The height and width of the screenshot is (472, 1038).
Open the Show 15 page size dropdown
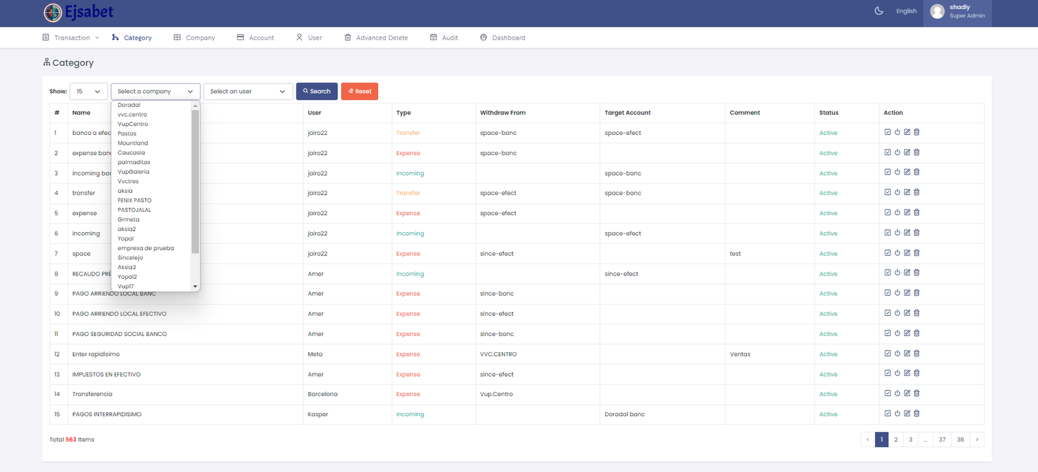pyautogui.click(x=88, y=91)
